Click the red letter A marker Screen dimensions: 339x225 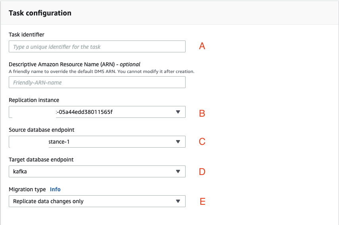coord(202,46)
